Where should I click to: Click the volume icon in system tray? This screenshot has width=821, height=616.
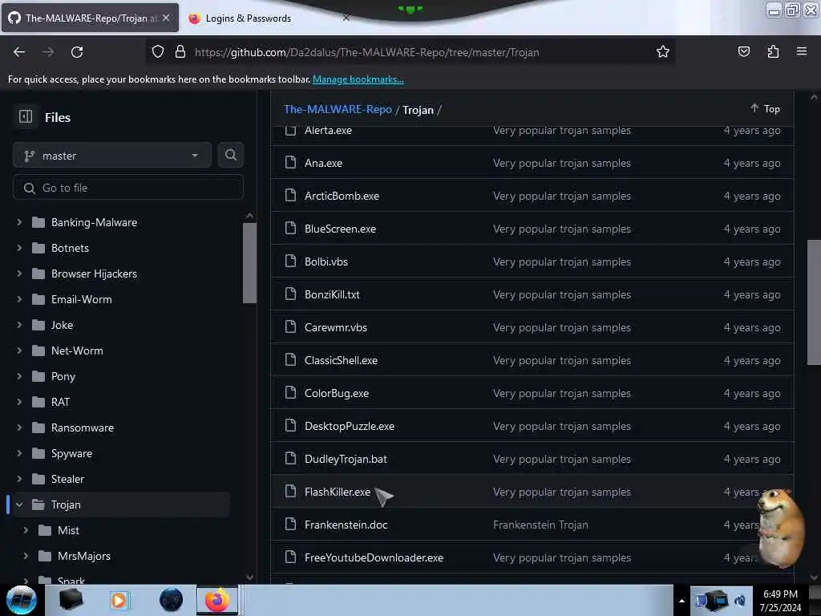(x=740, y=601)
